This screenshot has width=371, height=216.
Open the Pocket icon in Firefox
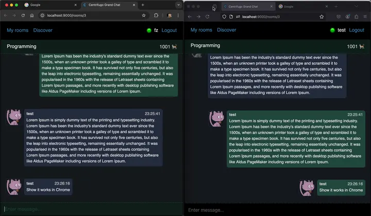pyautogui.click(x=339, y=17)
